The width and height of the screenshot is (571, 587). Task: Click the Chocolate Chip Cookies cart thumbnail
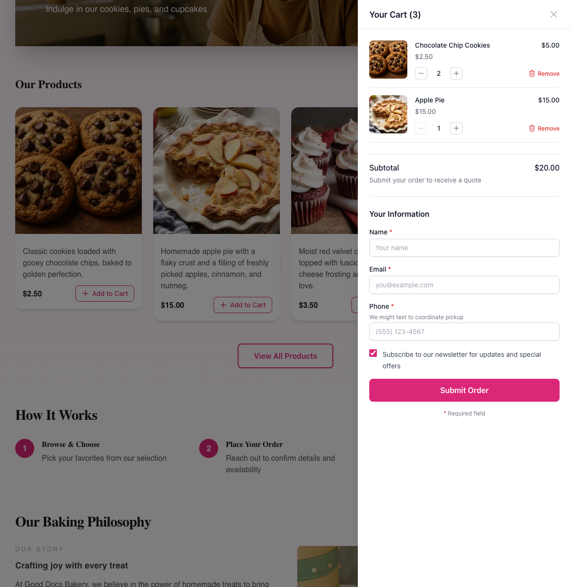tap(388, 60)
